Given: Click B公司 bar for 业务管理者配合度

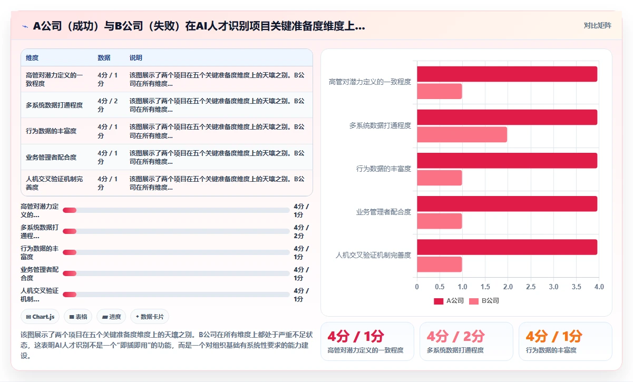Looking at the screenshot, I should pyautogui.click(x=439, y=221).
